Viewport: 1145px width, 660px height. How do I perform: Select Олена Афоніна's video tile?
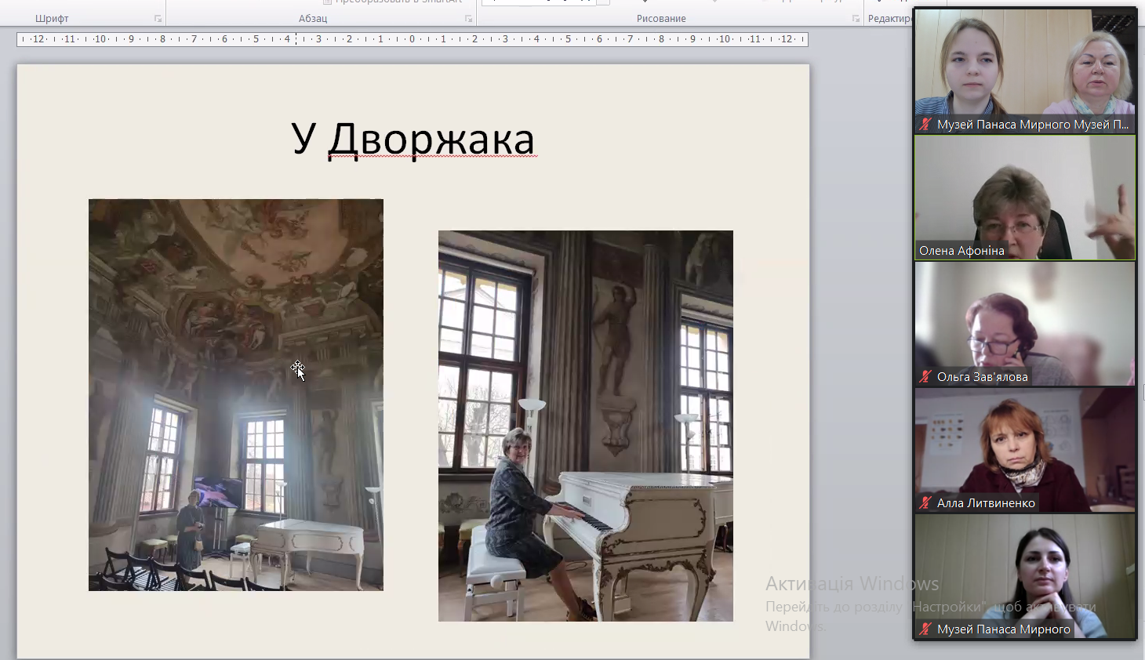1024,196
